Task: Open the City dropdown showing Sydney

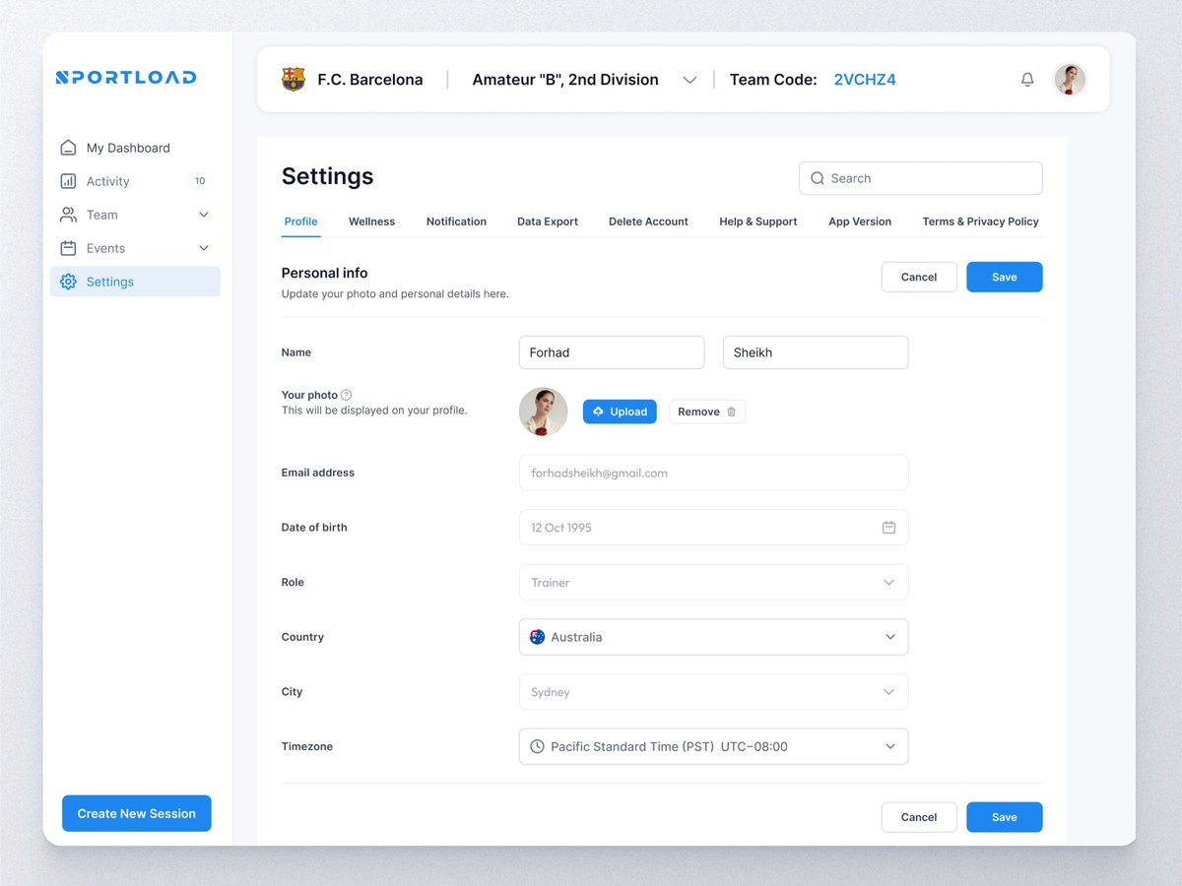Action: pyautogui.click(x=713, y=692)
